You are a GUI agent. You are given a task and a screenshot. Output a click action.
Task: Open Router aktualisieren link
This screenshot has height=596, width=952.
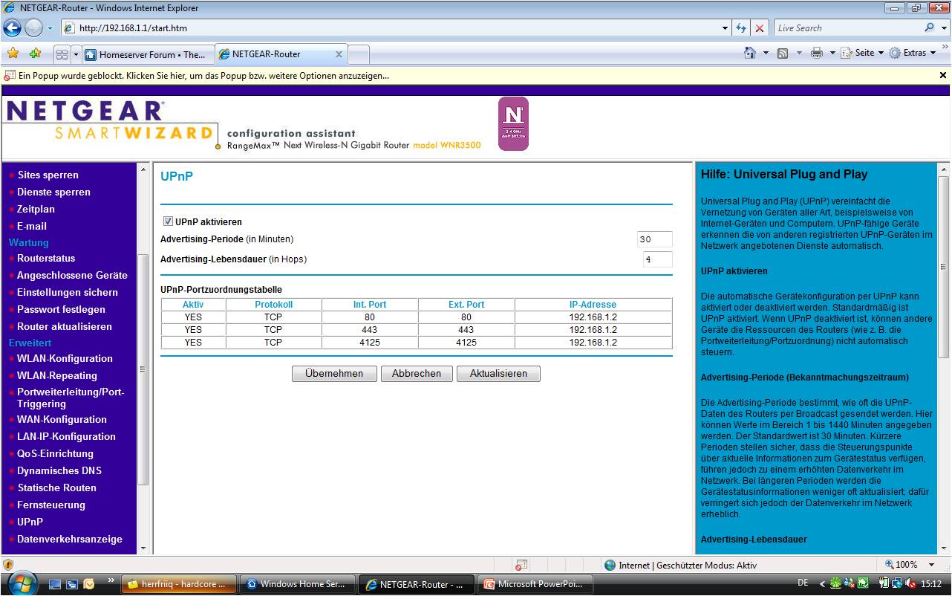pyautogui.click(x=65, y=327)
